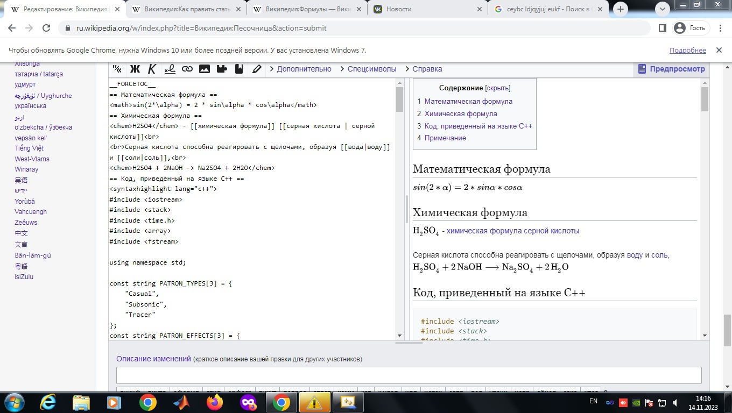The image size is (732, 413).
Task: Go forward with browser forward arrow
Action: coord(29,28)
